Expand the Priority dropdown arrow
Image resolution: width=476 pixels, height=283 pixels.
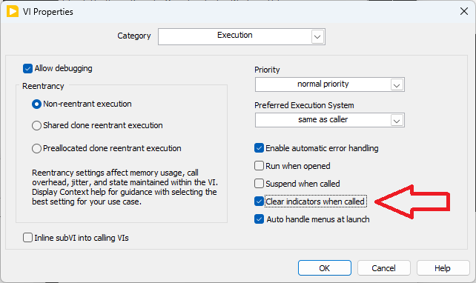tap(397, 85)
